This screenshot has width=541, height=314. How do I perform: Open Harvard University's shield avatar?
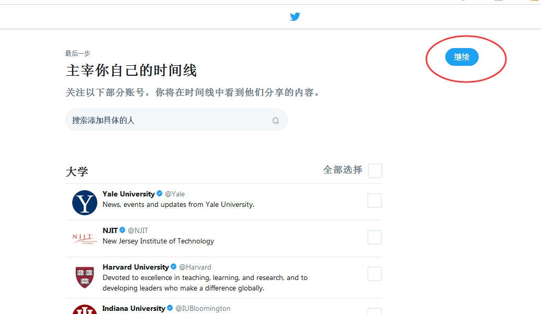[x=85, y=277]
